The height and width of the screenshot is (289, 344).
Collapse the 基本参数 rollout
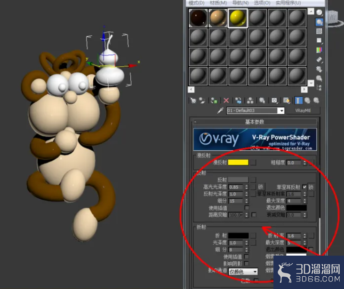(255, 122)
